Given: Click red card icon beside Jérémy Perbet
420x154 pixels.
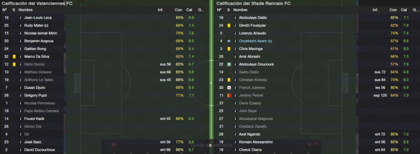Looking at the screenshot, I should click(229, 95).
